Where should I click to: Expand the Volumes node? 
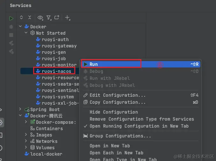[26, 147]
